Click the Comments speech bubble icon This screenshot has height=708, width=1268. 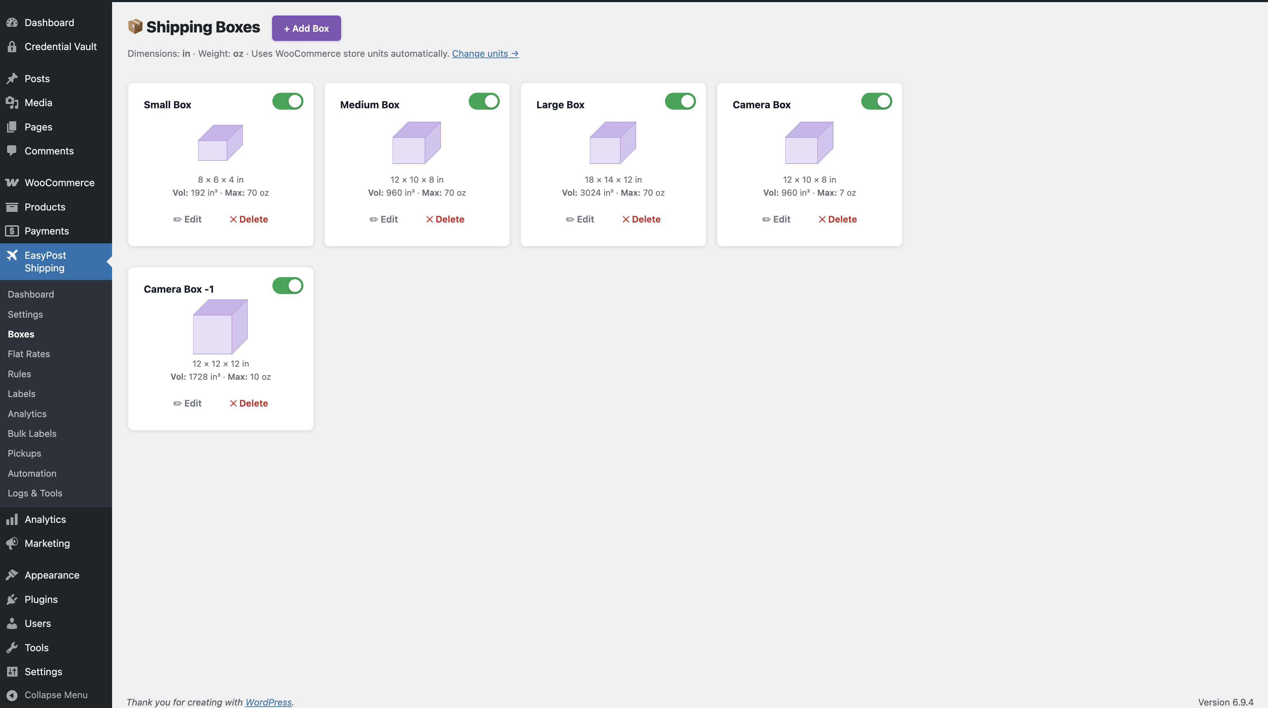(x=12, y=151)
